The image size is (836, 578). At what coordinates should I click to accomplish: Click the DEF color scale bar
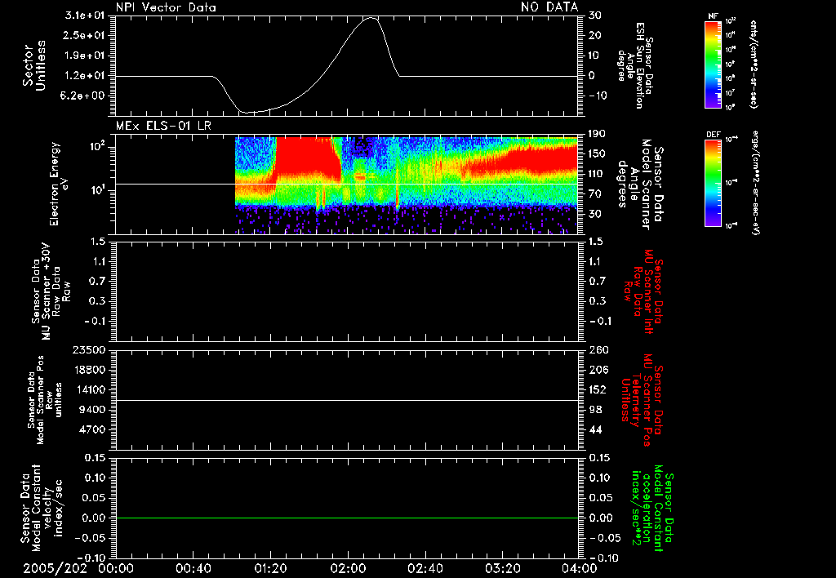point(713,183)
